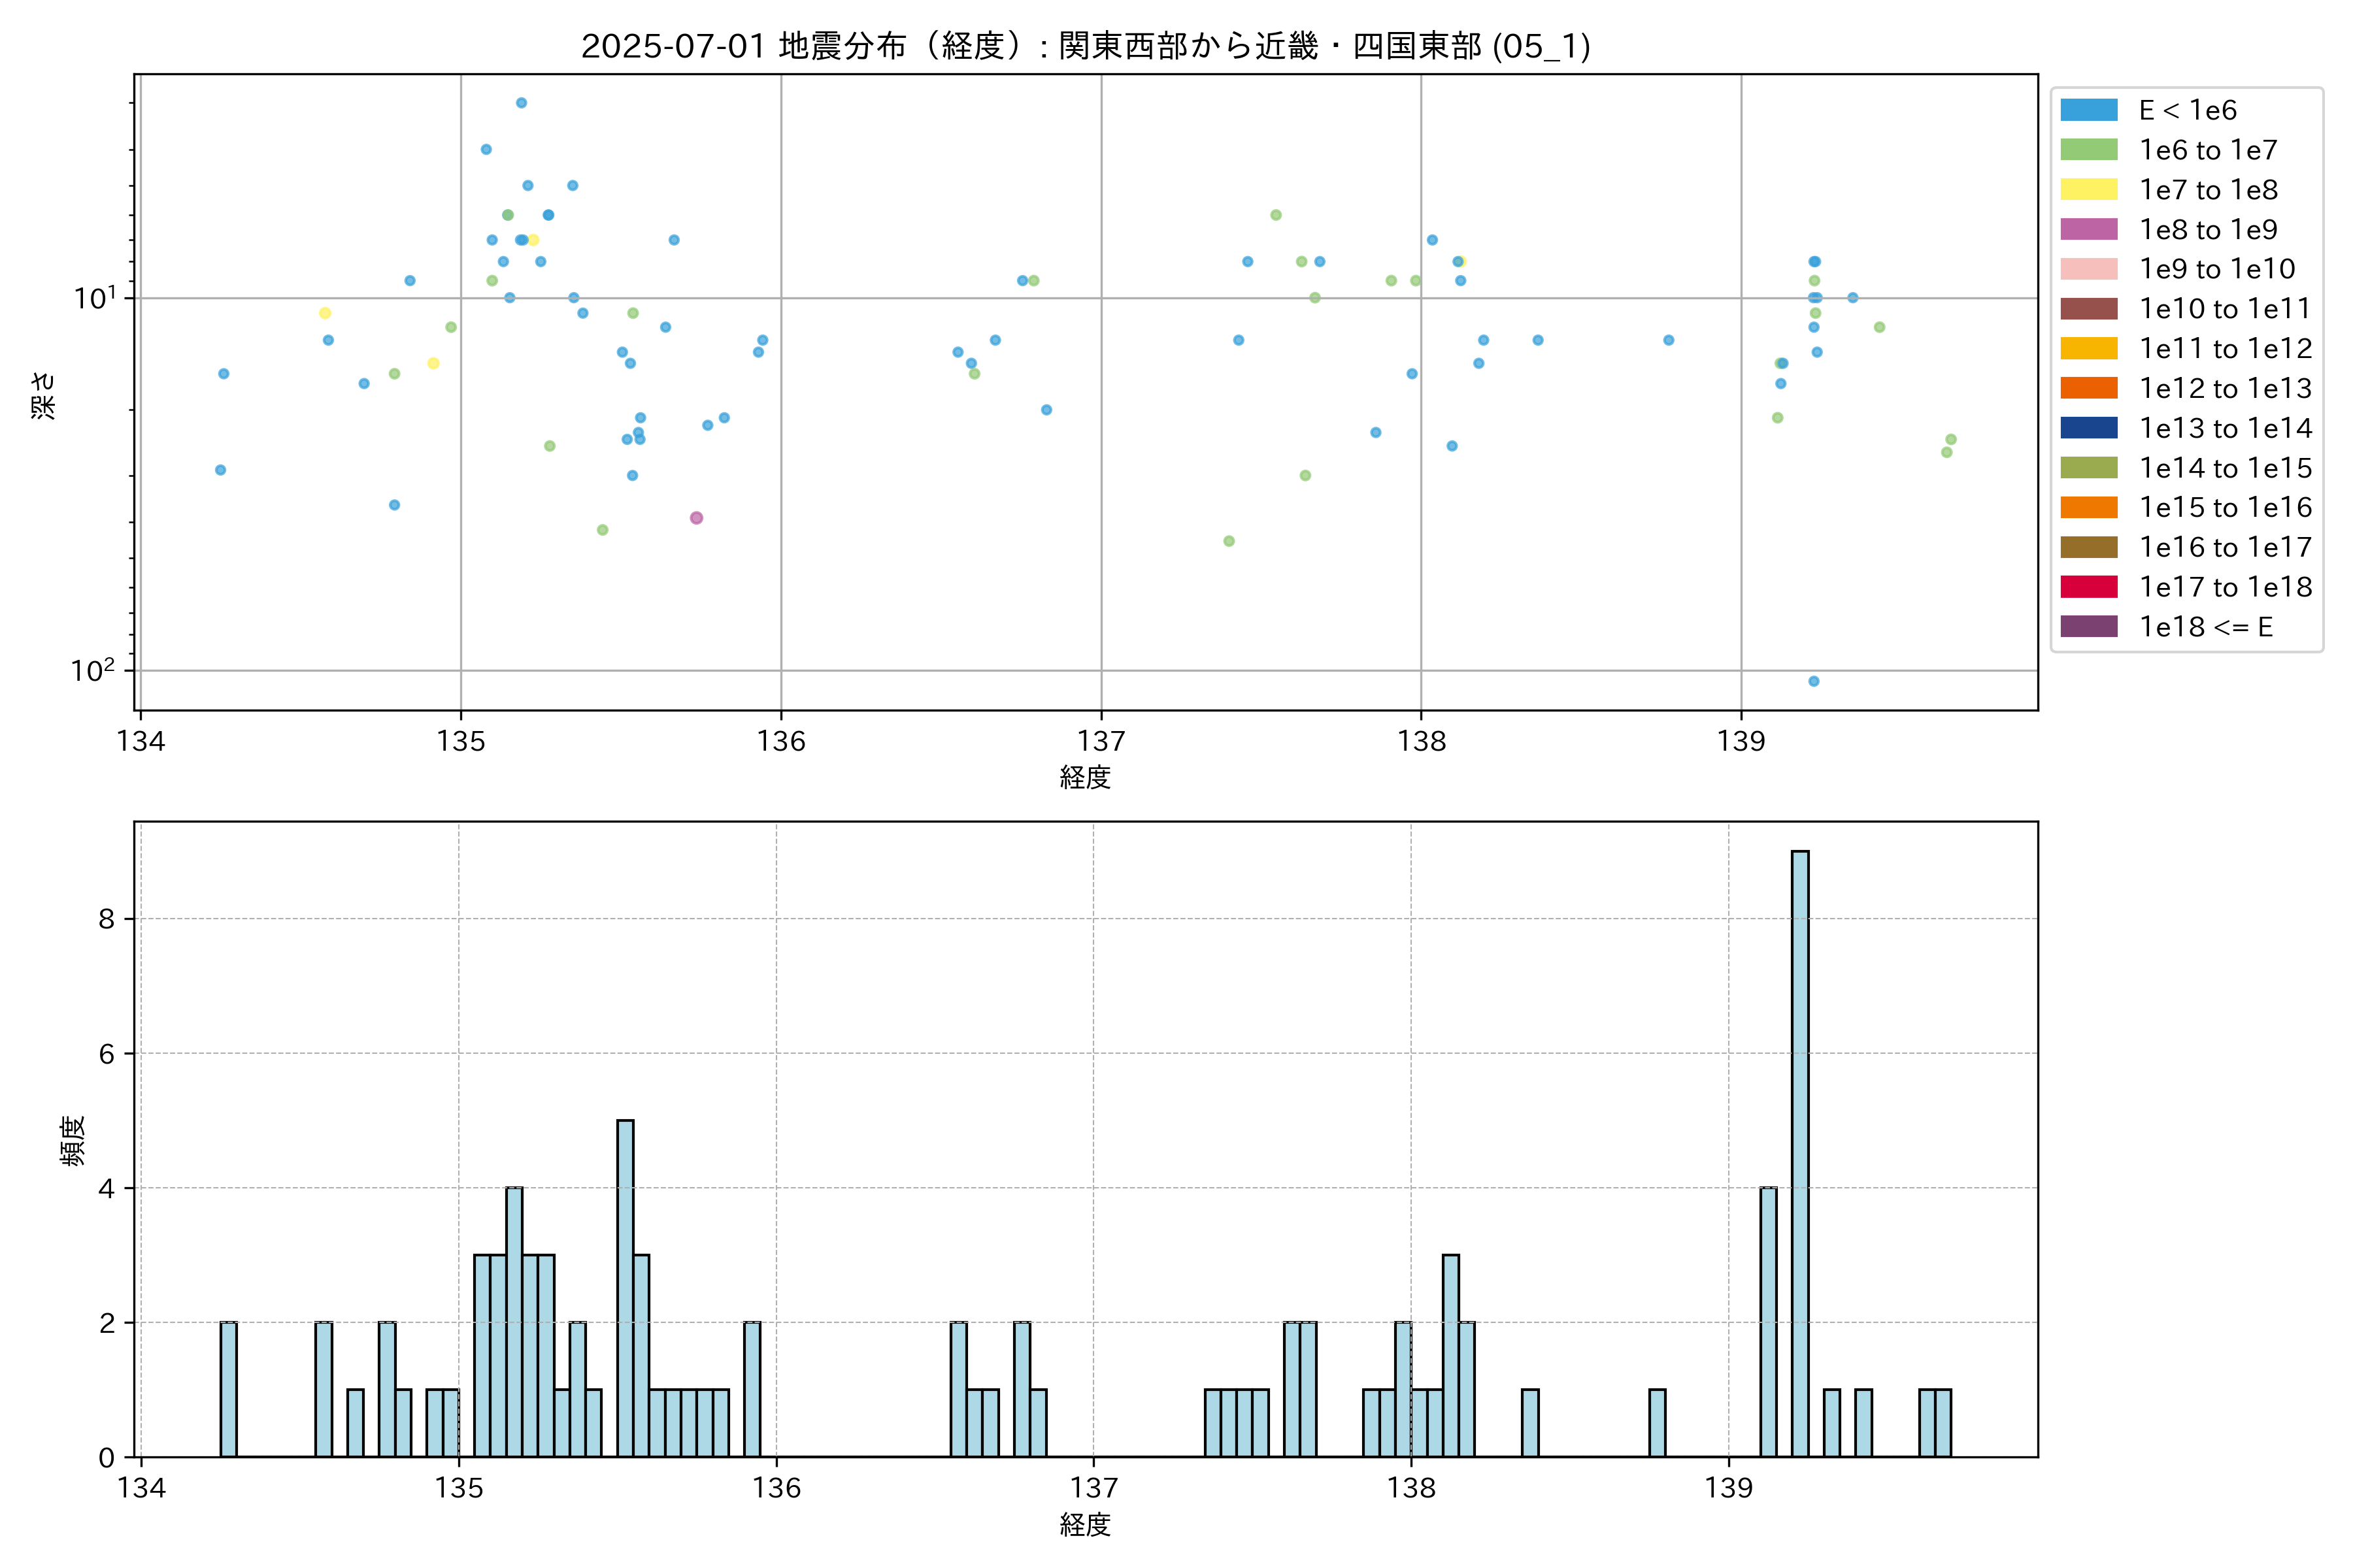Click the '経度' x-axis label under the scatter plot
Screen dimensions: 2353x1568
pos(1086,777)
